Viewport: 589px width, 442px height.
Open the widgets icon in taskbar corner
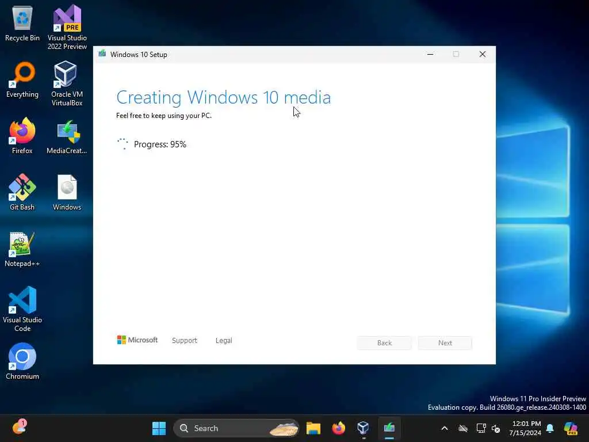[19, 428]
